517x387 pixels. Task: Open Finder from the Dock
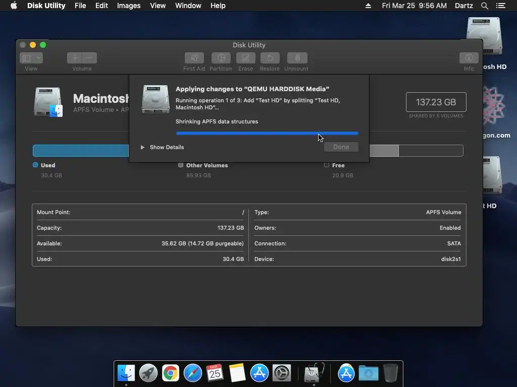[126, 373]
